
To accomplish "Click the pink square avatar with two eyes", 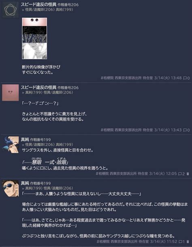I will pyautogui.click(x=11, y=93).
